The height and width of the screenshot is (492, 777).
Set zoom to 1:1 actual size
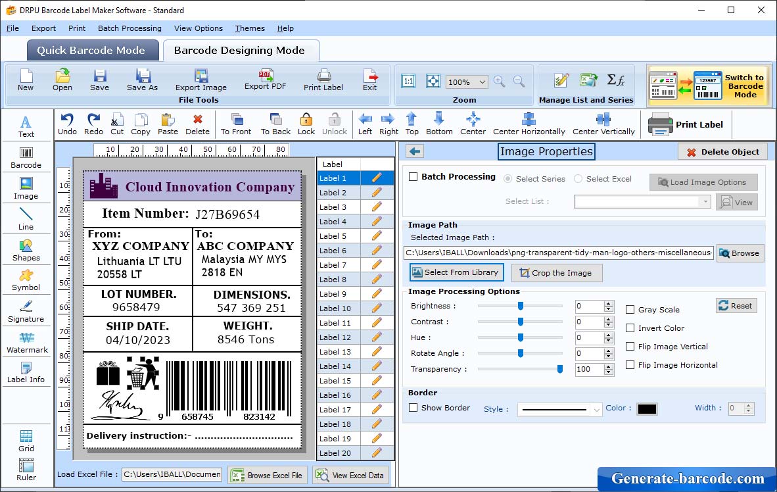pyautogui.click(x=408, y=82)
